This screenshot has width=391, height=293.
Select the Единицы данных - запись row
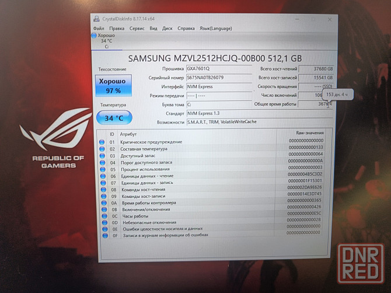click(x=211, y=182)
